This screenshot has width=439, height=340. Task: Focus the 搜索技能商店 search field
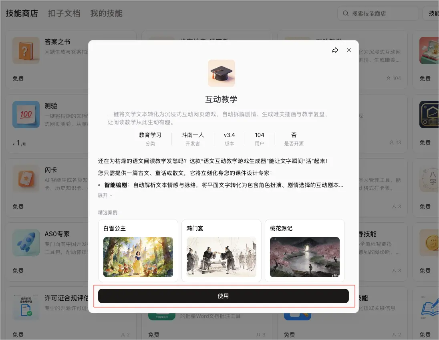coord(378,14)
